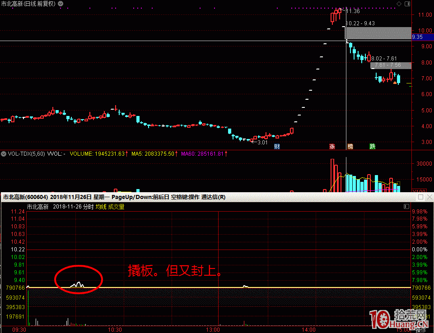Click the 09:30 time label on the intraday axis
The width and height of the screenshot is (434, 333).
[x=19, y=330]
